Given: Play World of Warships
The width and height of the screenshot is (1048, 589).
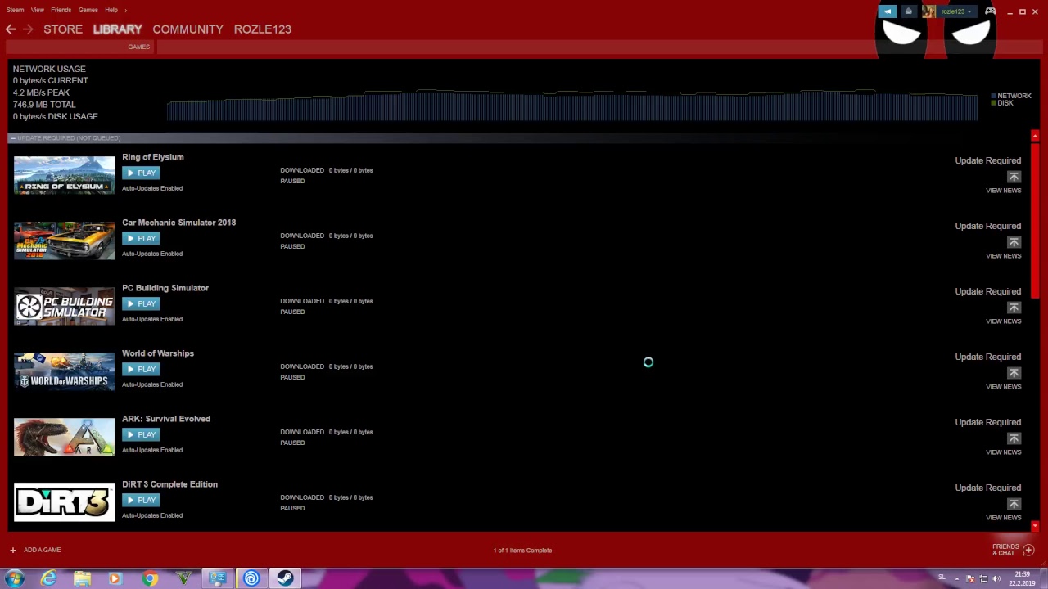Looking at the screenshot, I should point(141,369).
